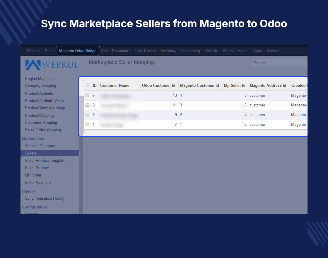Click 'customer' address cell in row ID 1
This screenshot has width=328, height=258.
pyautogui.click(x=257, y=124)
